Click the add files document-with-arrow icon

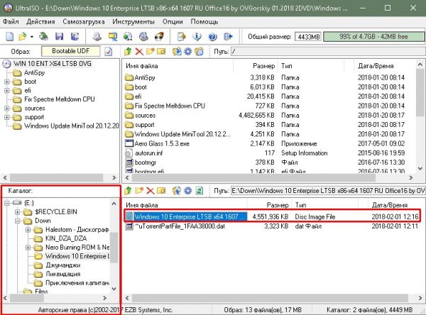tap(182, 36)
